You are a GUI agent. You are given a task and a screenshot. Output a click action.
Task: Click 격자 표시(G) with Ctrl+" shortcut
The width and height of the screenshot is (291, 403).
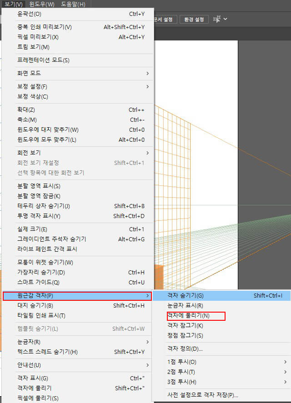click(77, 378)
